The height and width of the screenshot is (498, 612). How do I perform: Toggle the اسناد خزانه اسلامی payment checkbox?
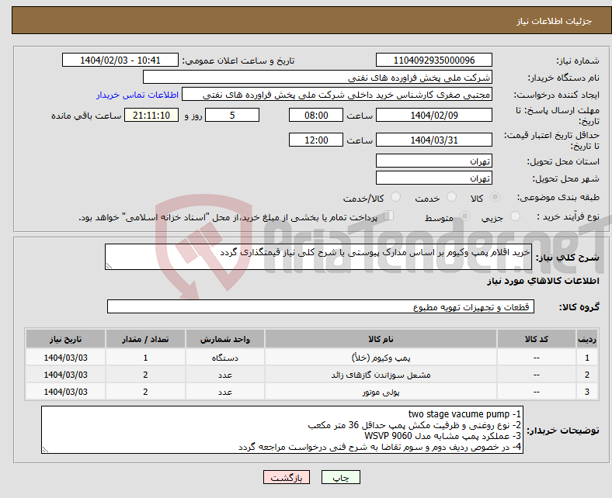click(x=388, y=216)
